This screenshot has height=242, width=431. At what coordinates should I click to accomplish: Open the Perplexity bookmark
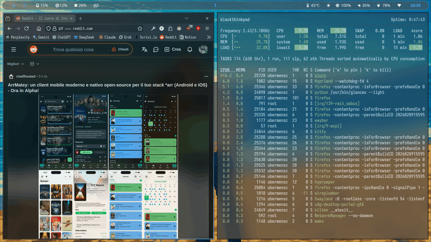(18, 37)
